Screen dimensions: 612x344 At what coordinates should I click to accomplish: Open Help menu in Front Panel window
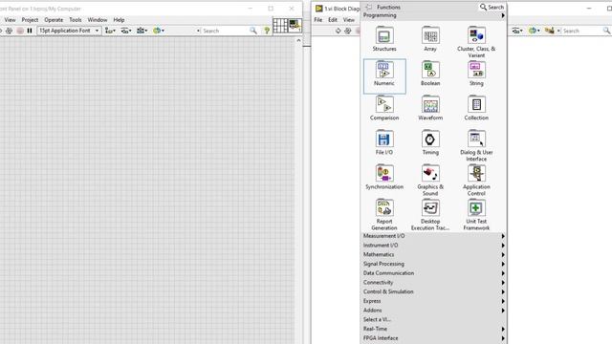pos(119,20)
